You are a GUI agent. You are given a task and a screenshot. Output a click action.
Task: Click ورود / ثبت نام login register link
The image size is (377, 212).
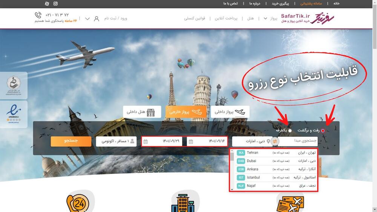(x=115, y=18)
